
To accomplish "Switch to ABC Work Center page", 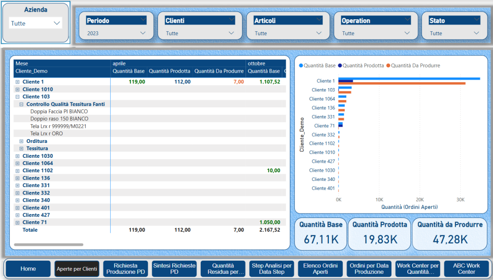I will tap(466, 269).
